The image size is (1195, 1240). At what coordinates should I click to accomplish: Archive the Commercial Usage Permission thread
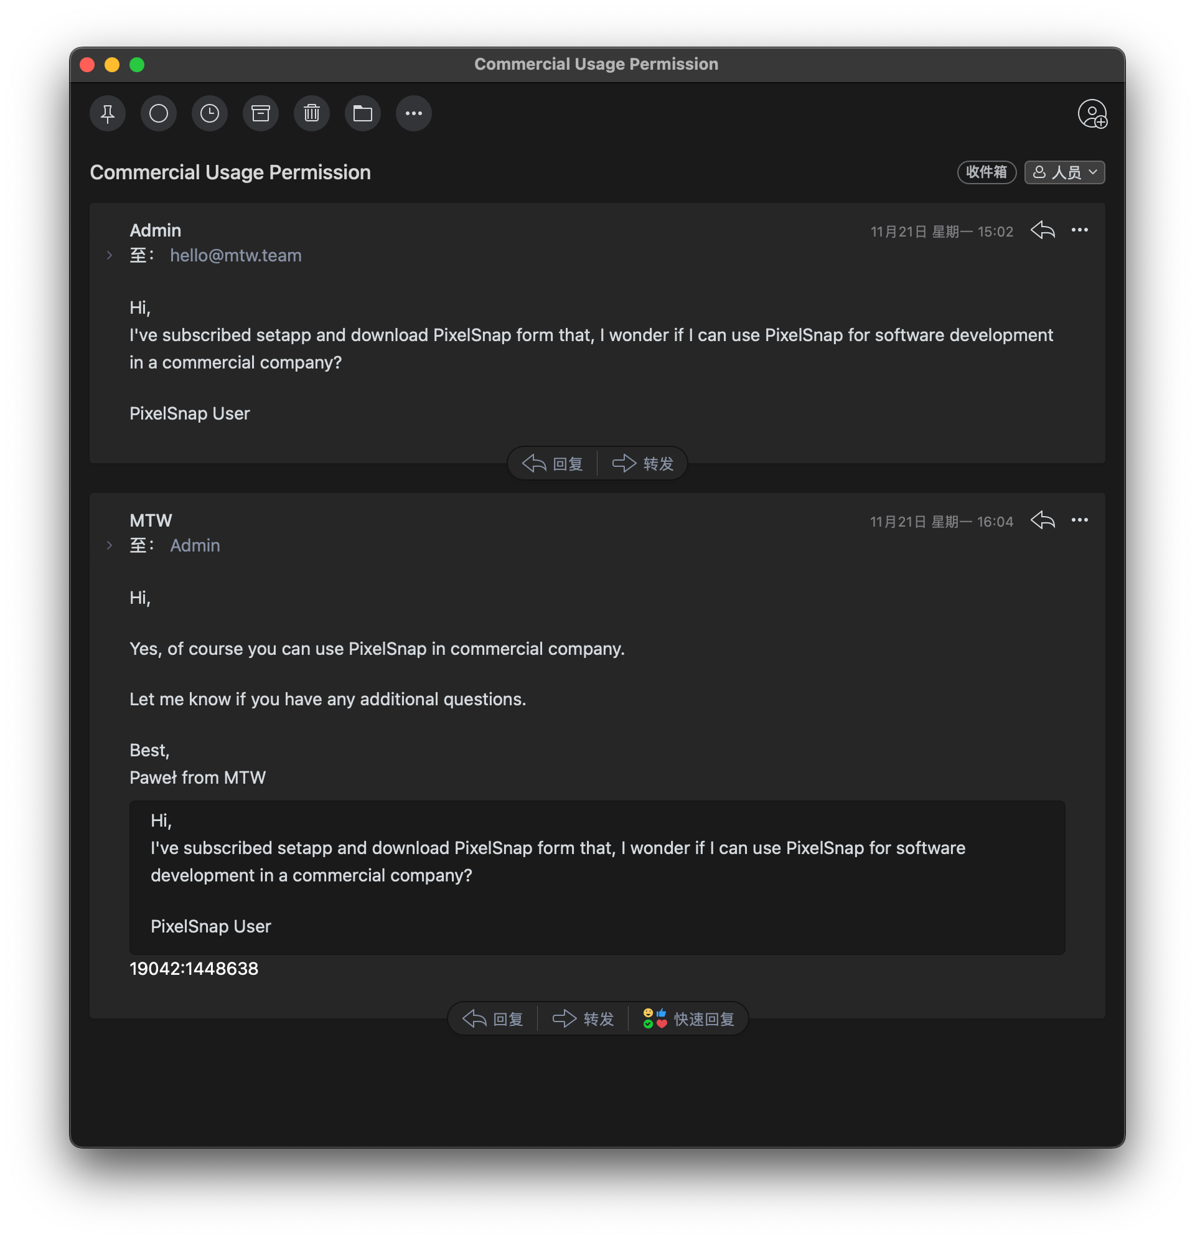261,114
